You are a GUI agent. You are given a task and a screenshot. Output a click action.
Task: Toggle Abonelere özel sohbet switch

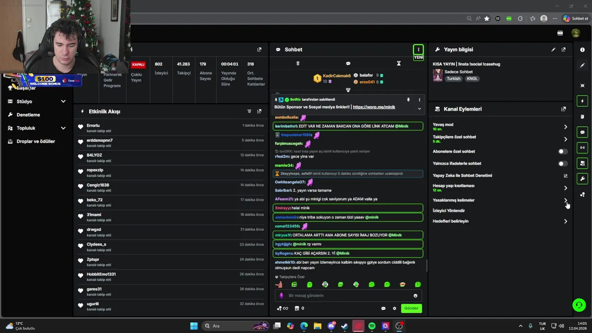click(562, 151)
